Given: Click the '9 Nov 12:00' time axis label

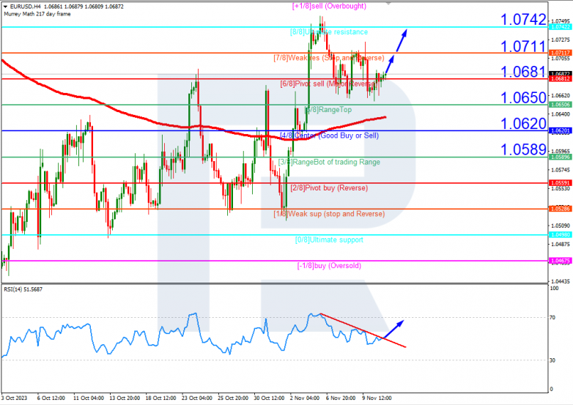Looking at the screenshot, I should 377,398.
